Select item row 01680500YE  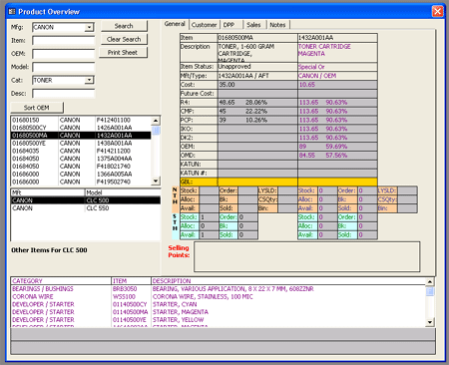[81, 144]
